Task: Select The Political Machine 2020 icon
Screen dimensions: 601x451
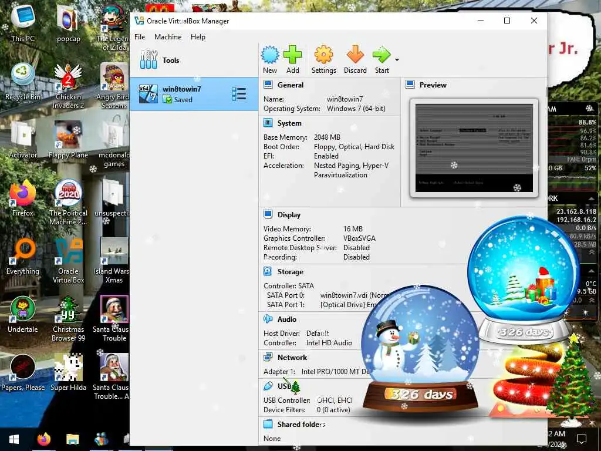Action: click(x=68, y=203)
